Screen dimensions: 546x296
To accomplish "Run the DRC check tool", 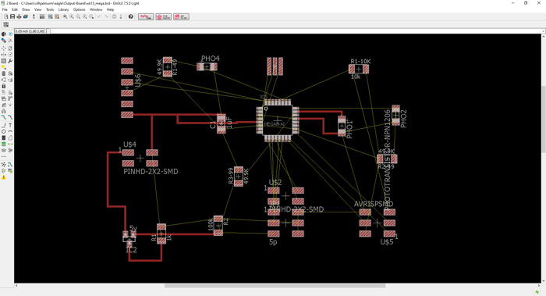I will (10, 170).
